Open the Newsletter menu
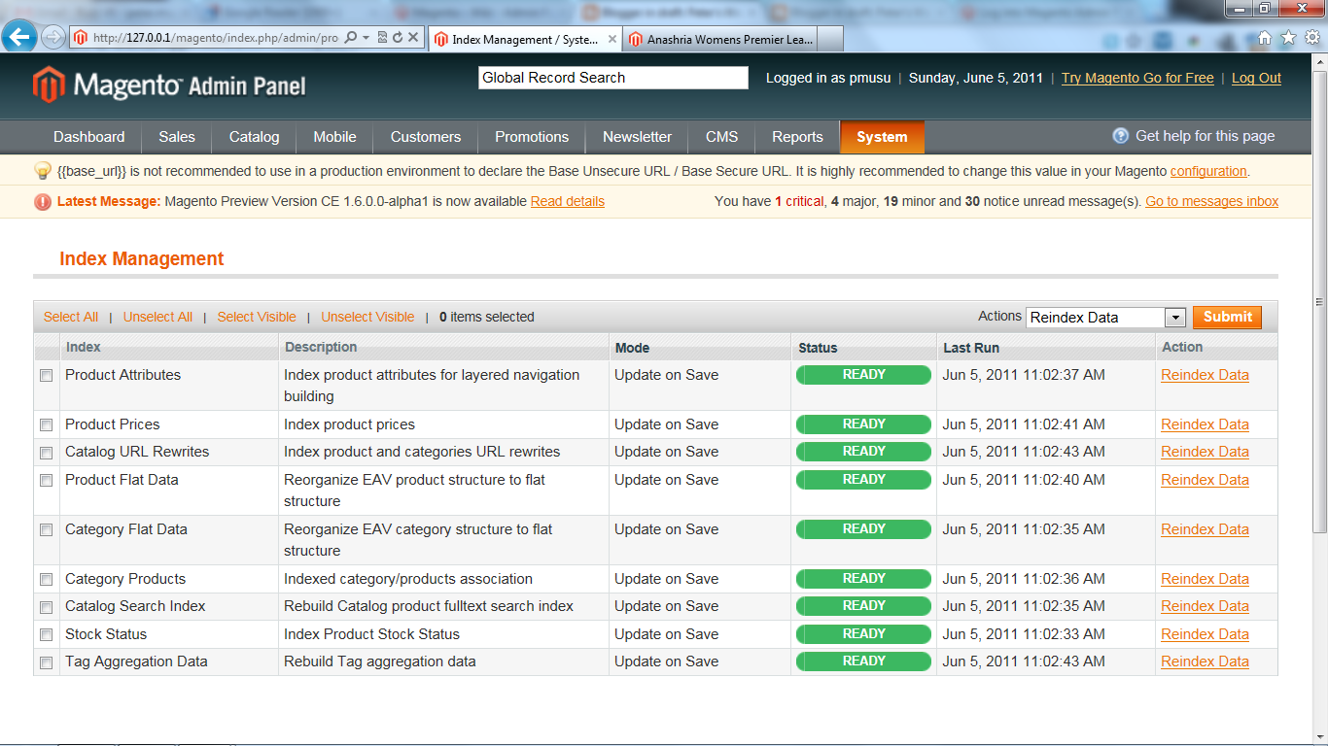This screenshot has width=1328, height=746. 637,137
